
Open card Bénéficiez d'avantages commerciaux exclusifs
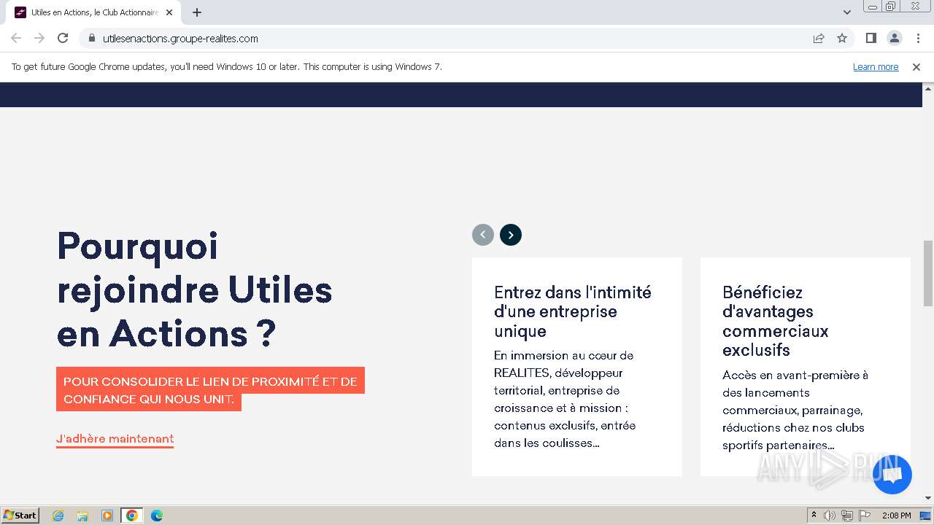806,367
